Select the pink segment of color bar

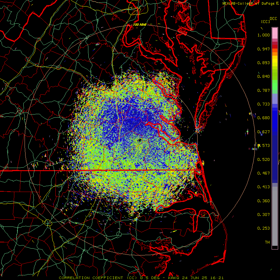pos(275,33)
